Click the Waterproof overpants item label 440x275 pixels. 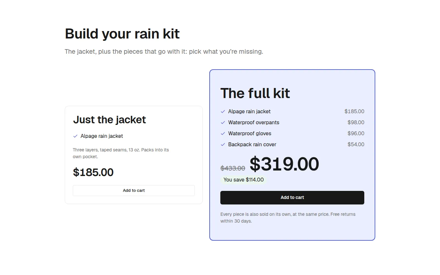(x=254, y=123)
